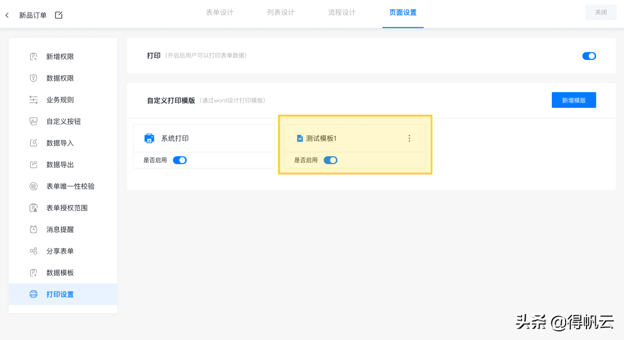Click the 测试模板1 template name
624x340 pixels.
[x=321, y=138]
